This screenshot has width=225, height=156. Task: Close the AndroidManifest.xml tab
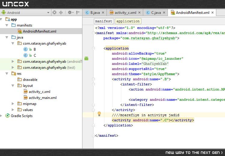[x=212, y=13]
